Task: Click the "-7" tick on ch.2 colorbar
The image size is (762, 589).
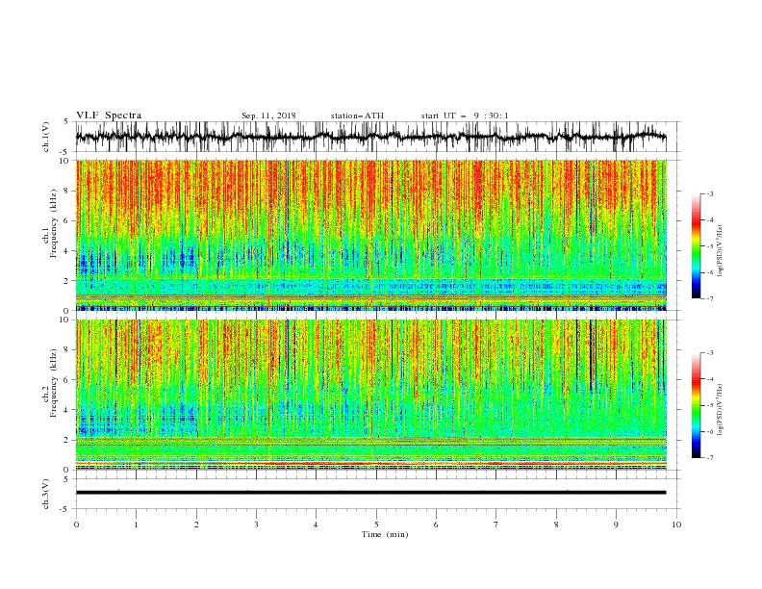Action: tap(710, 457)
